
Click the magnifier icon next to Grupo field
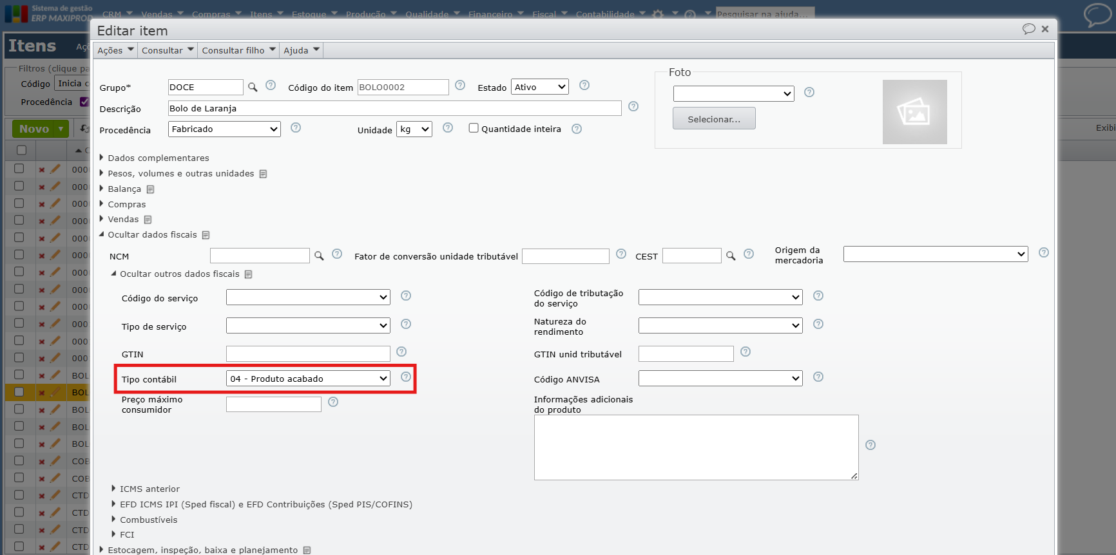[253, 87]
